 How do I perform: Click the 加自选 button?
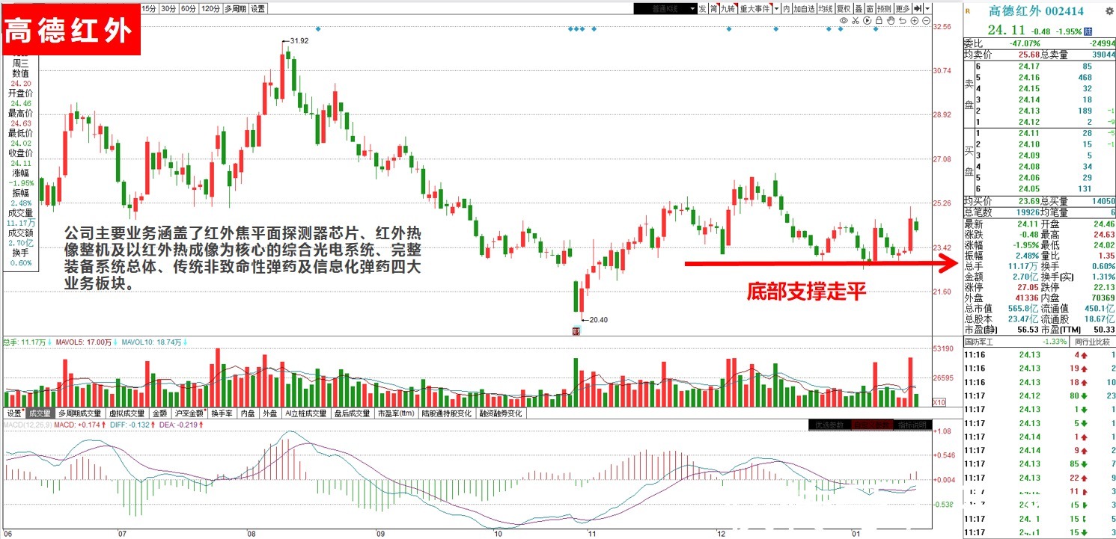pos(805,9)
